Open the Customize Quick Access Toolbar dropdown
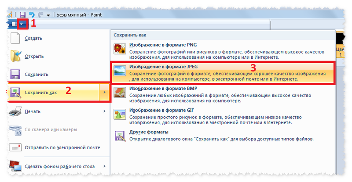The image size is (352, 182). click(48, 15)
